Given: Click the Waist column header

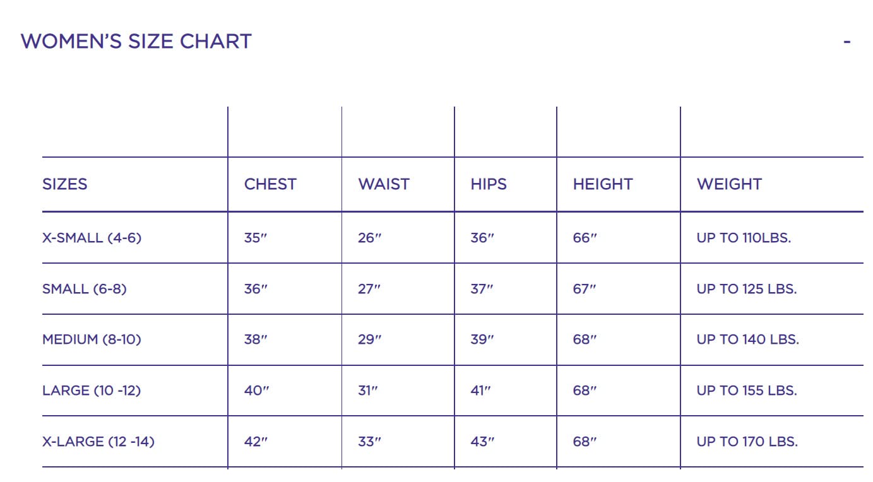Looking at the screenshot, I should point(384,184).
